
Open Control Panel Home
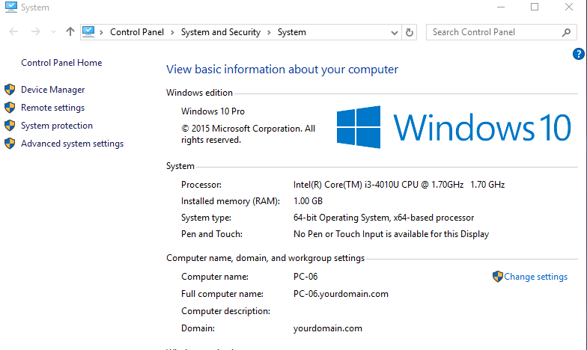pyautogui.click(x=61, y=63)
